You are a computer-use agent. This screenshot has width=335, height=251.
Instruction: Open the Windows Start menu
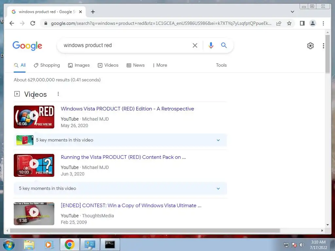pos(9,244)
